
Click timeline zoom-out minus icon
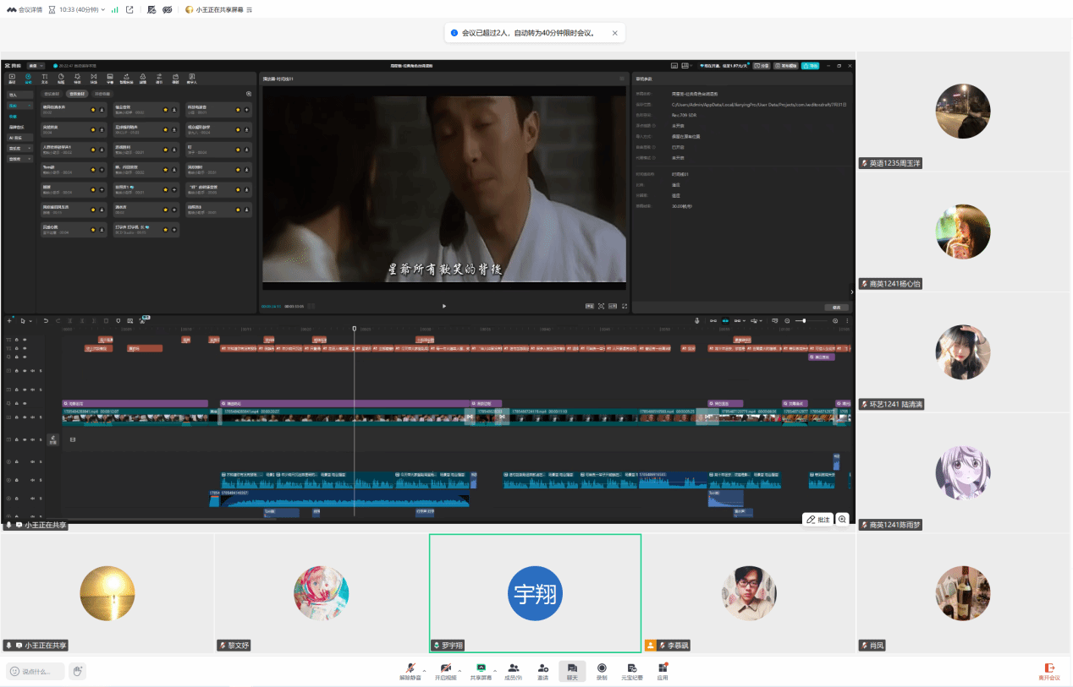[788, 321]
